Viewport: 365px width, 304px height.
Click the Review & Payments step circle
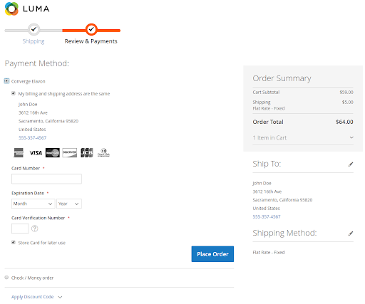(x=91, y=29)
